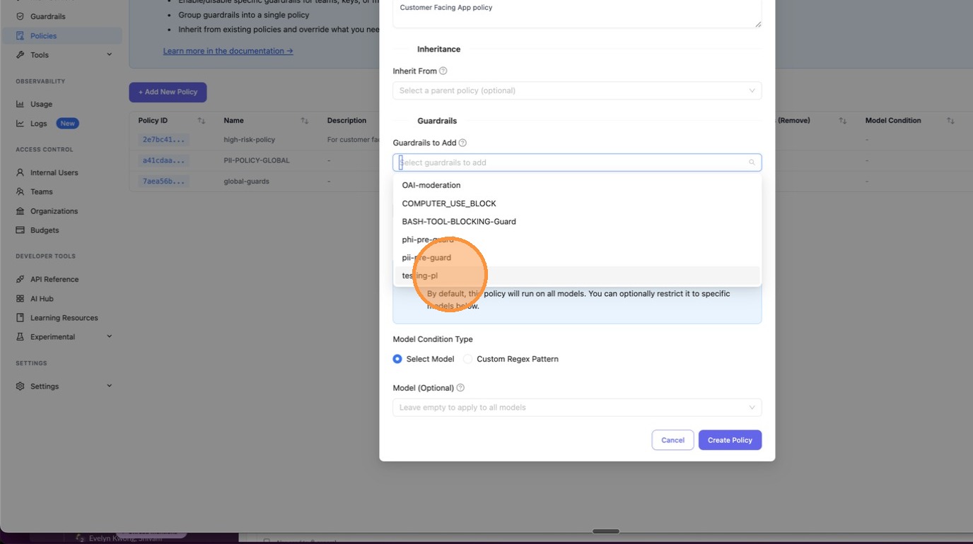Sort by Name column arrows
Screen dimensions: 973x544
click(x=305, y=121)
